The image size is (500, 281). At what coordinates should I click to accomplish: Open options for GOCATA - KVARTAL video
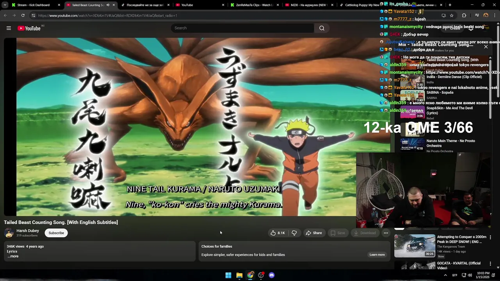coord(490,263)
